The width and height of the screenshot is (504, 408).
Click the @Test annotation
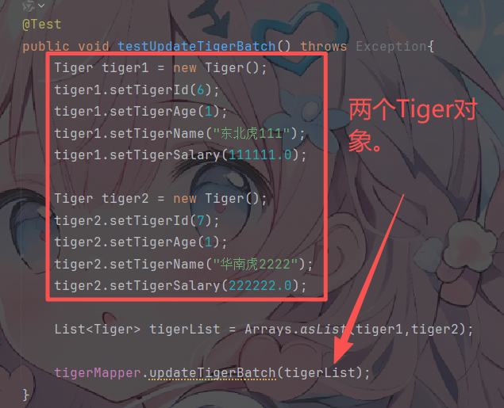(42, 25)
